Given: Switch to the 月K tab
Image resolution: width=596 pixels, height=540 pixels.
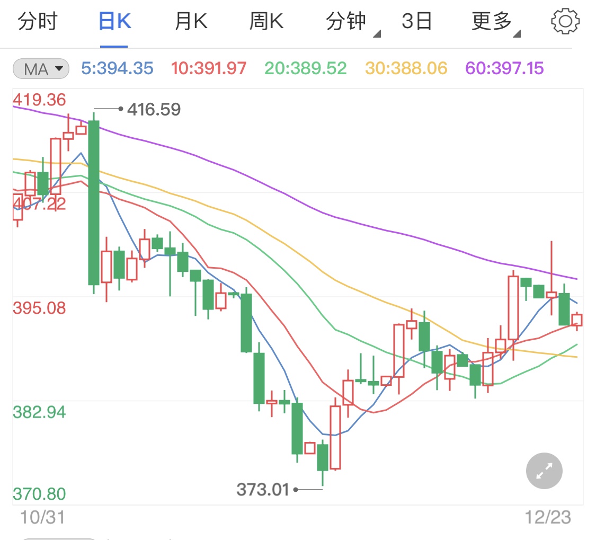Looking at the screenshot, I should point(191,21).
